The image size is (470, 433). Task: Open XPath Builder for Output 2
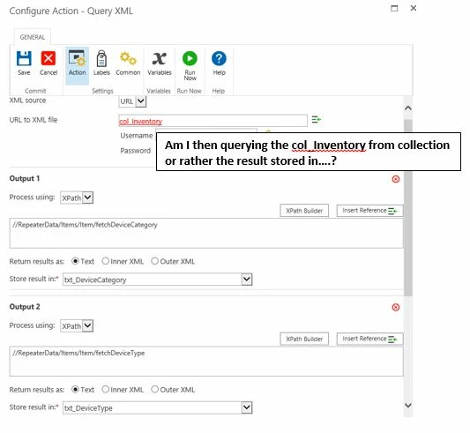tap(304, 339)
